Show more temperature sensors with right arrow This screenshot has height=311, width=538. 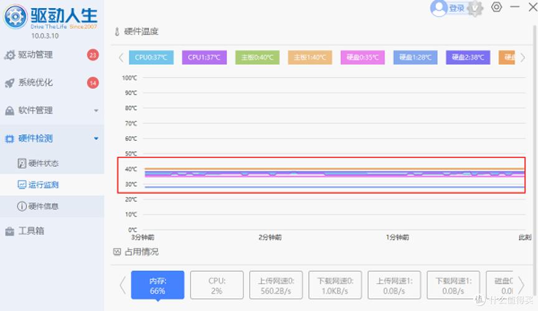tap(522, 57)
